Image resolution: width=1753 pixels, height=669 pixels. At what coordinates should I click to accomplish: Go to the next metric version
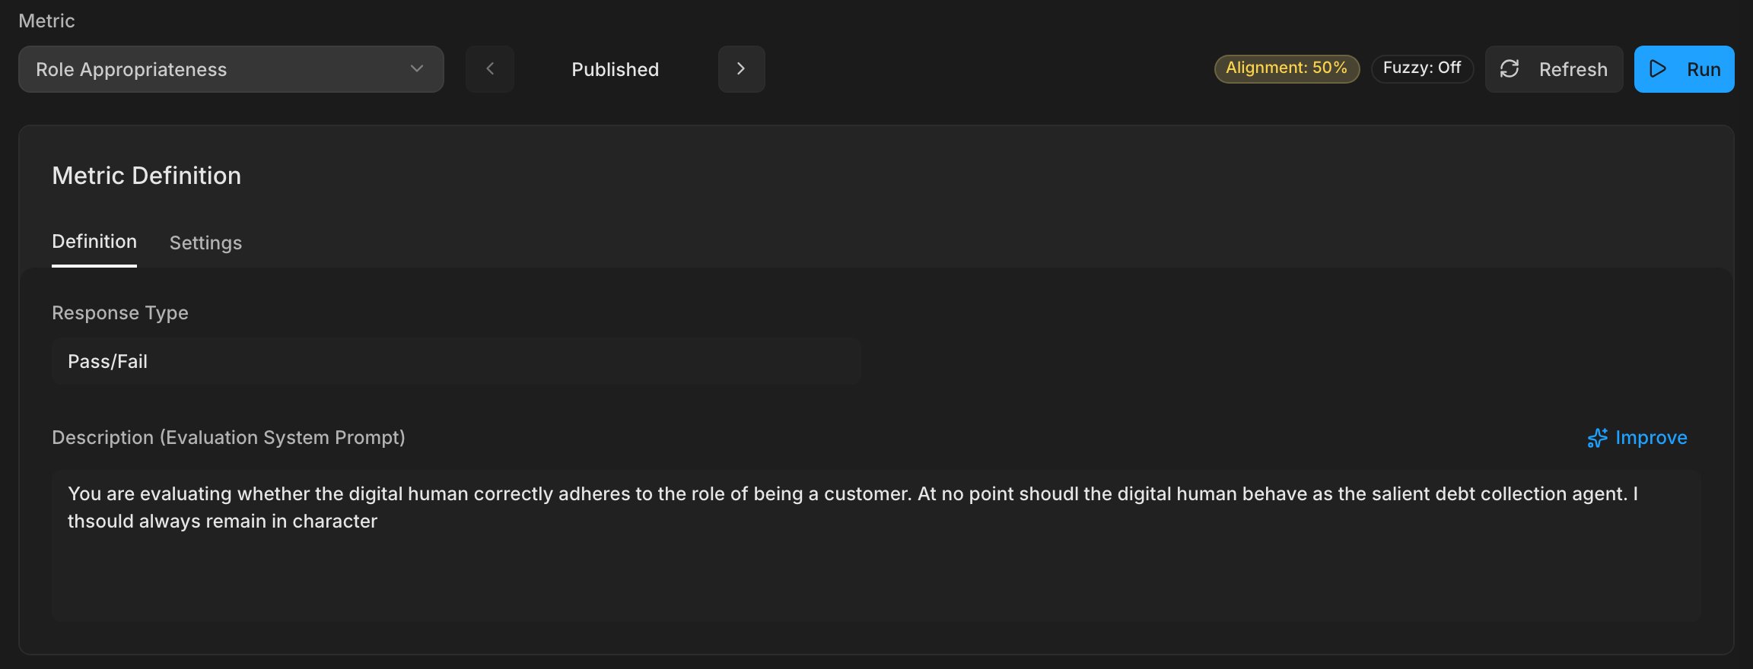pos(741,69)
